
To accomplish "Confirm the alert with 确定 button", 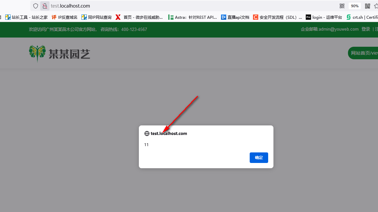I will click(x=259, y=158).
